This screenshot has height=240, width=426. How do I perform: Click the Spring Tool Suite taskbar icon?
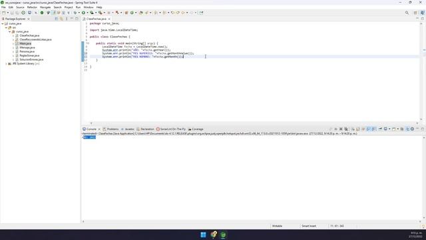(223, 235)
